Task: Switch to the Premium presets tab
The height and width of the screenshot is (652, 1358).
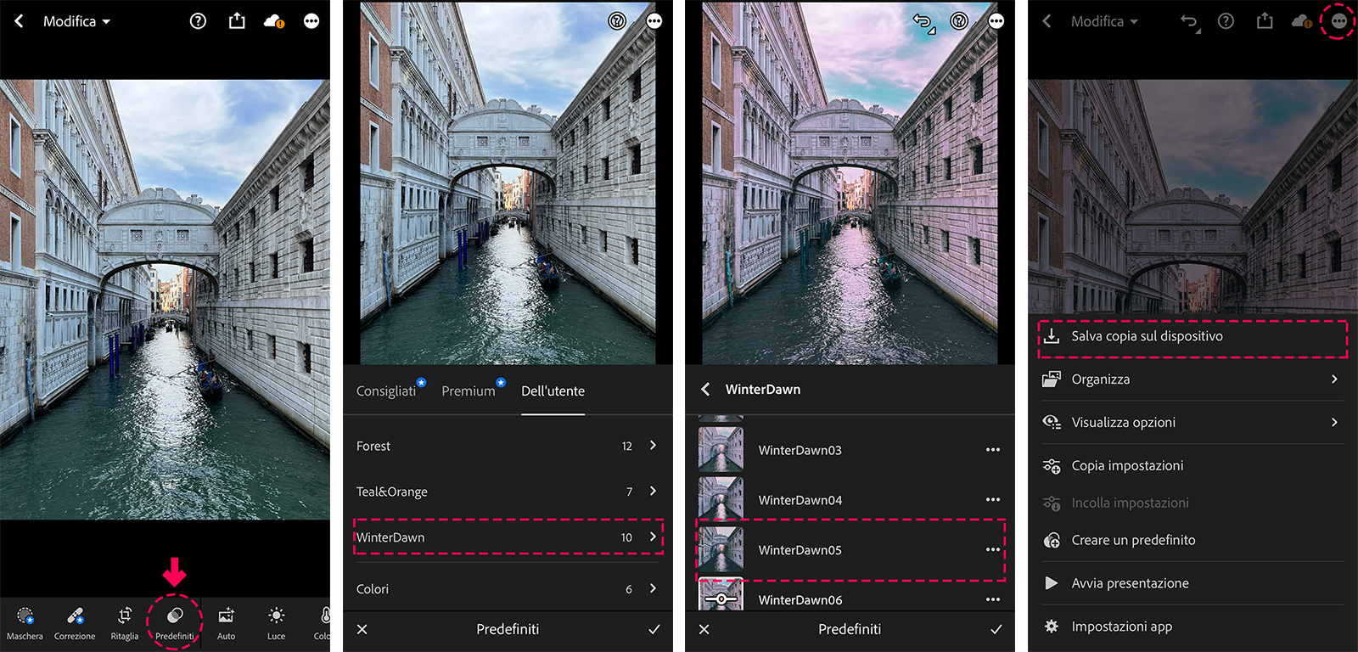Action: click(469, 391)
